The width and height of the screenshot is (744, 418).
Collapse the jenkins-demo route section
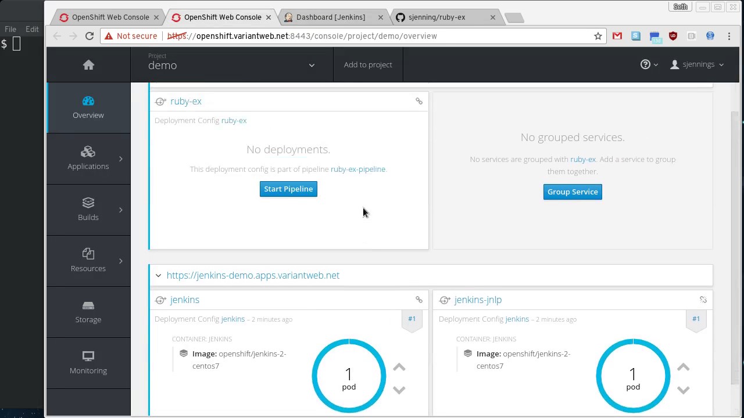coord(158,275)
